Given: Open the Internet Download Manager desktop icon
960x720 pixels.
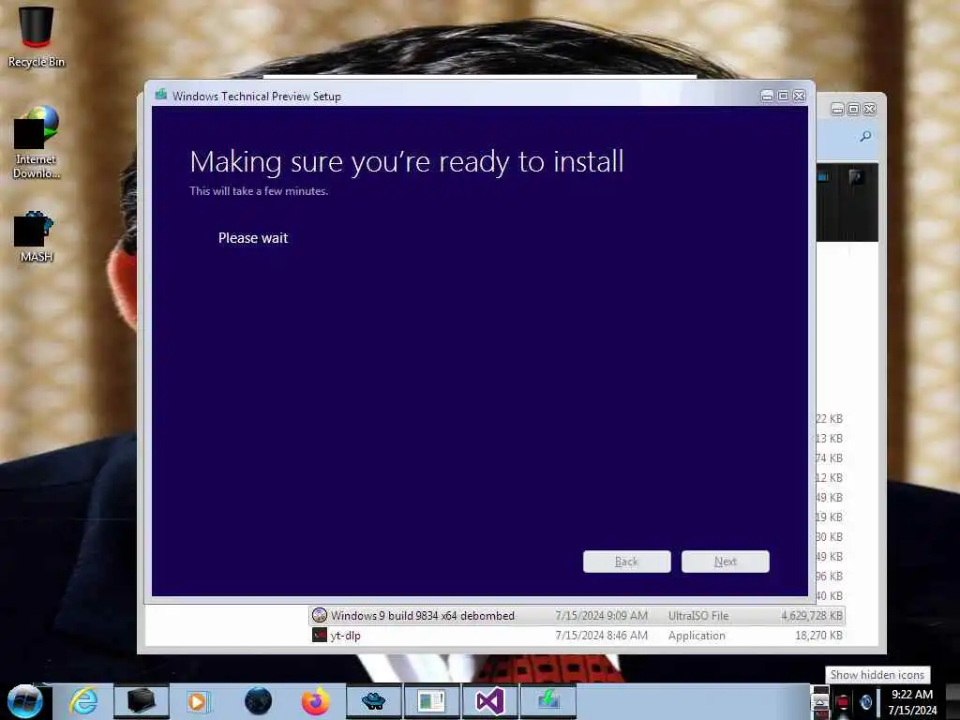Looking at the screenshot, I should [37, 142].
